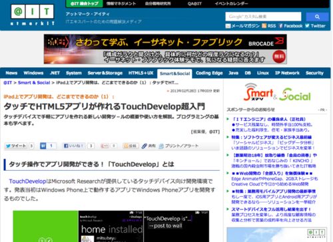Image resolution: width=333 pixels, height=242 pixels.
Task: Click the Smart & Social section logo
Action: click(277, 92)
